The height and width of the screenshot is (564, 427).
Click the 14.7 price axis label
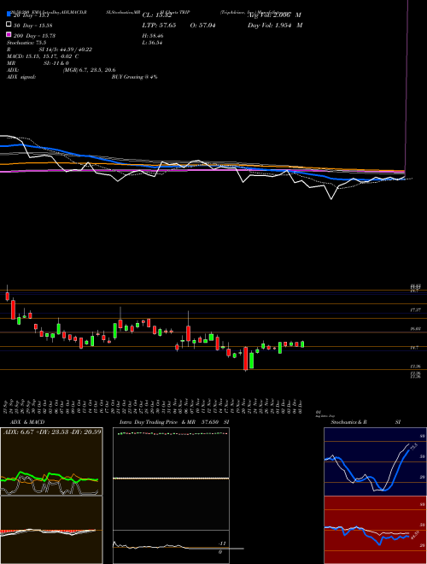click(414, 348)
